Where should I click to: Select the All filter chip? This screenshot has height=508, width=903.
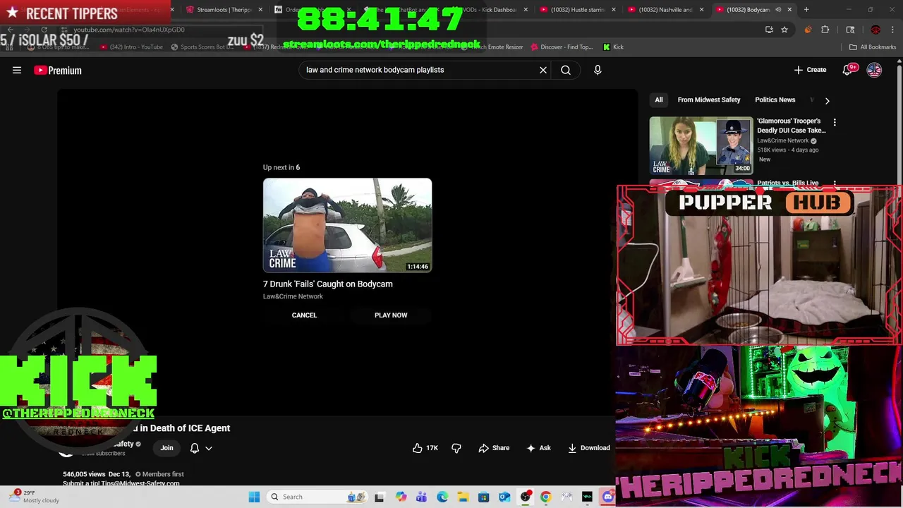pyautogui.click(x=659, y=100)
